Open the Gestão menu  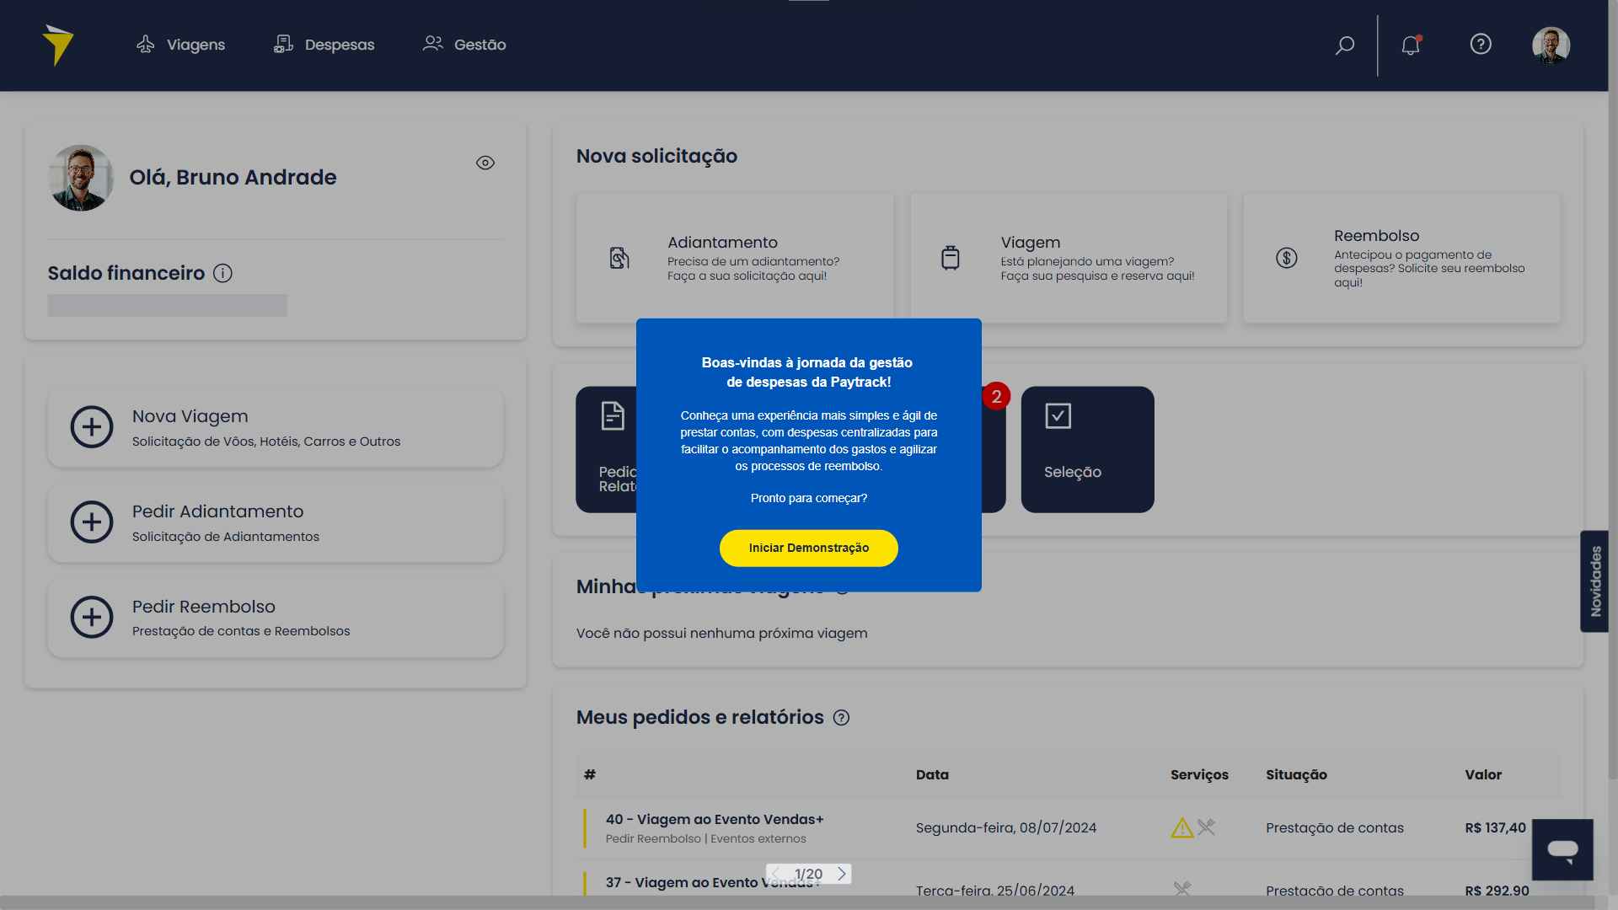[463, 45]
